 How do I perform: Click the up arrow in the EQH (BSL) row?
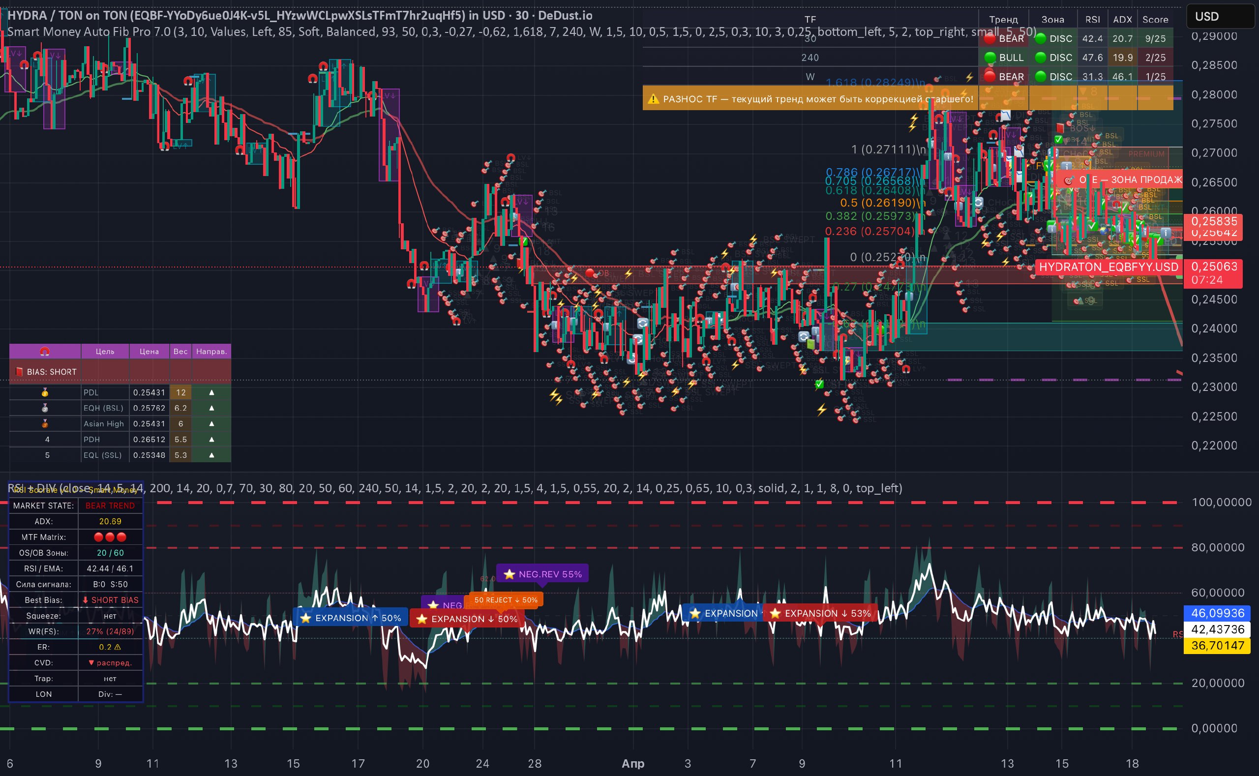pyautogui.click(x=211, y=408)
